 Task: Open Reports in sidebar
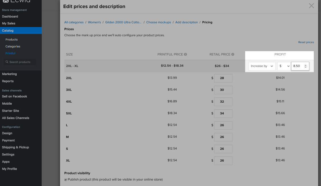[x=8, y=81]
